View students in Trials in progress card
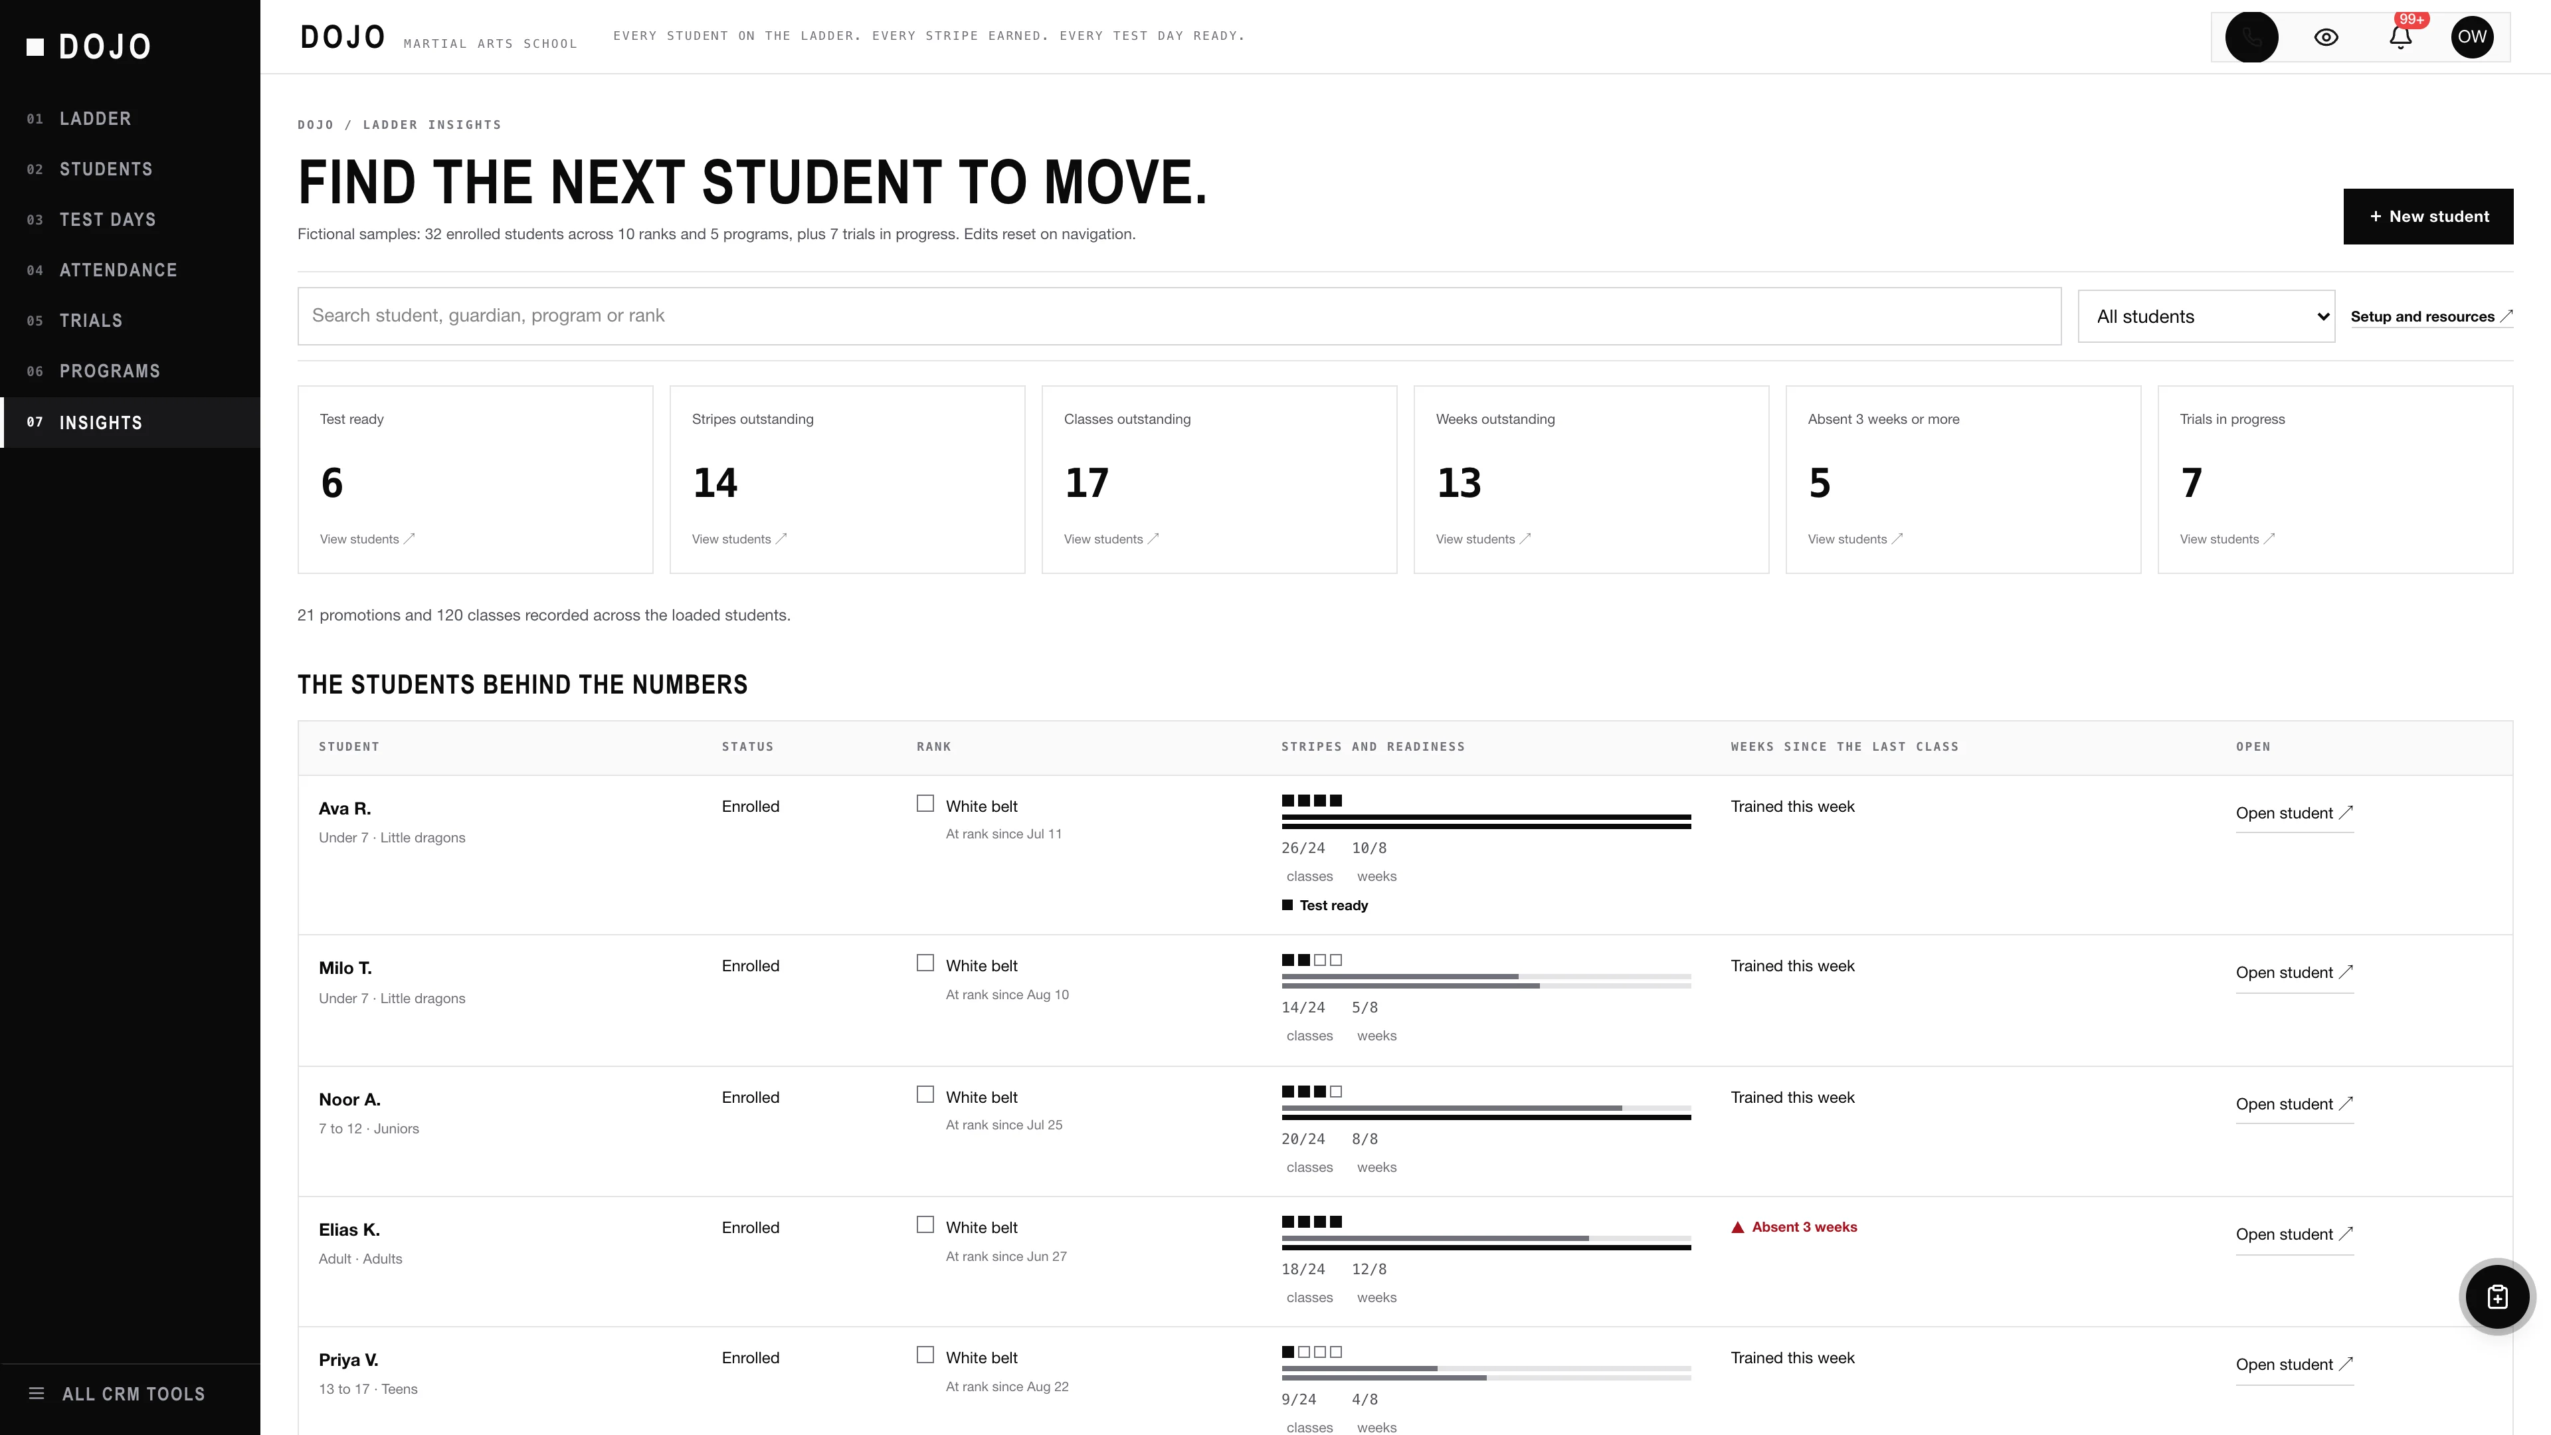This screenshot has height=1435, width=2551. [2227, 539]
